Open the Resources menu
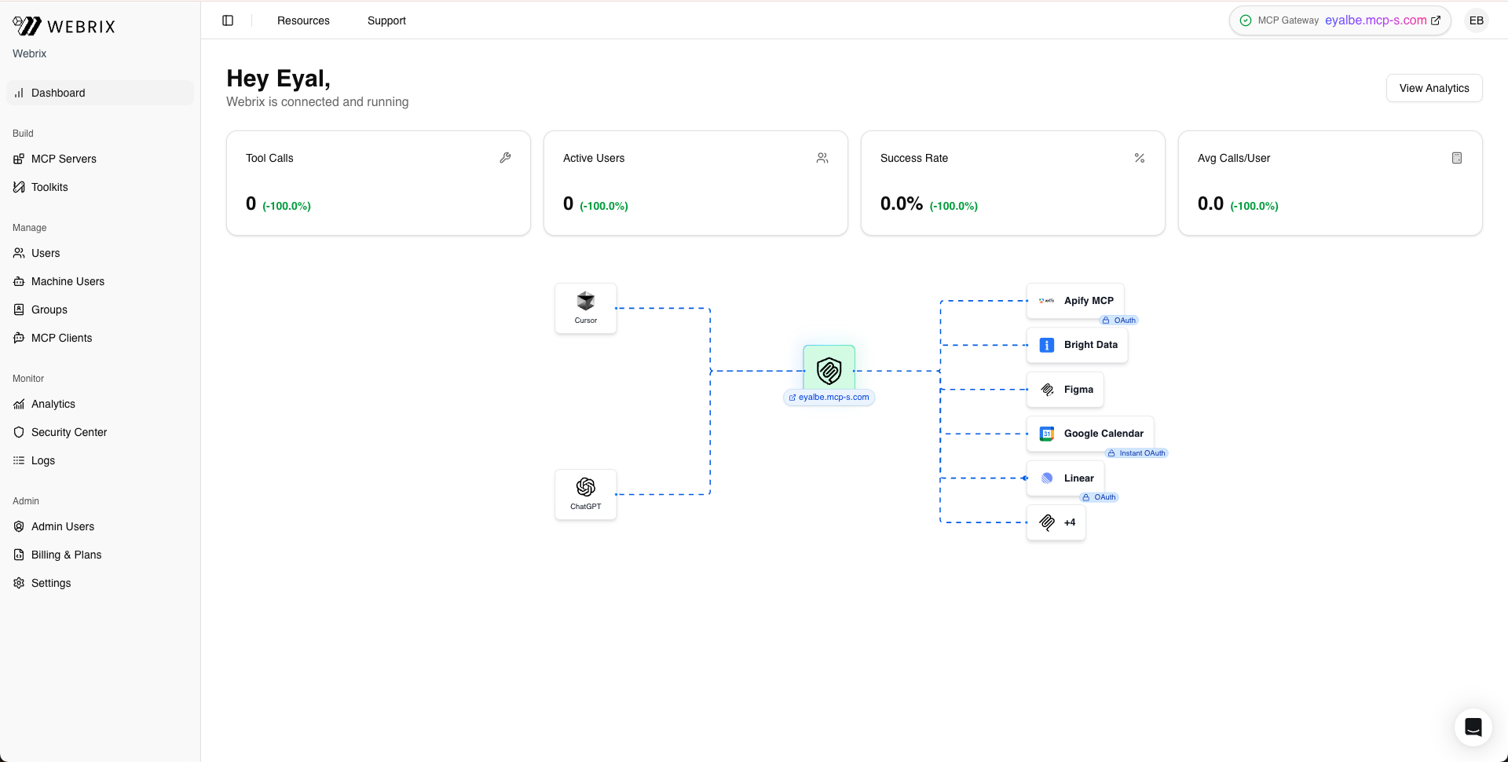Viewport: 1508px width, 762px height. point(303,20)
